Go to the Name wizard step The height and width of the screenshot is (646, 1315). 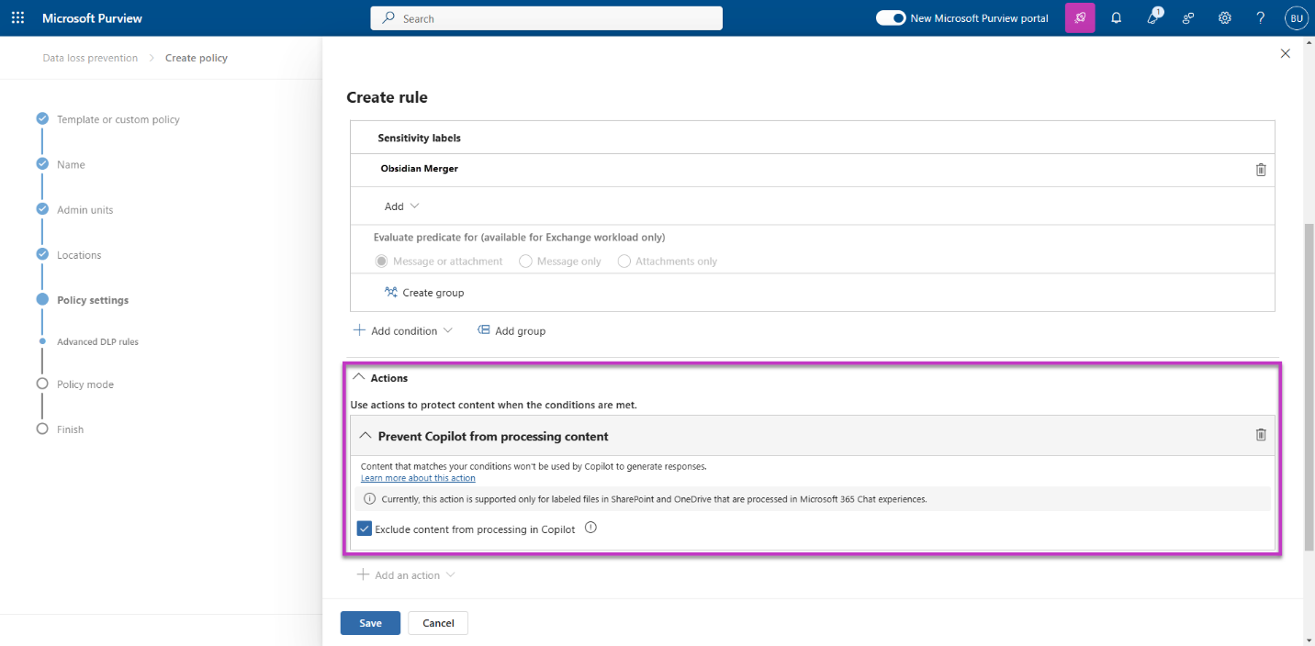[x=71, y=165]
